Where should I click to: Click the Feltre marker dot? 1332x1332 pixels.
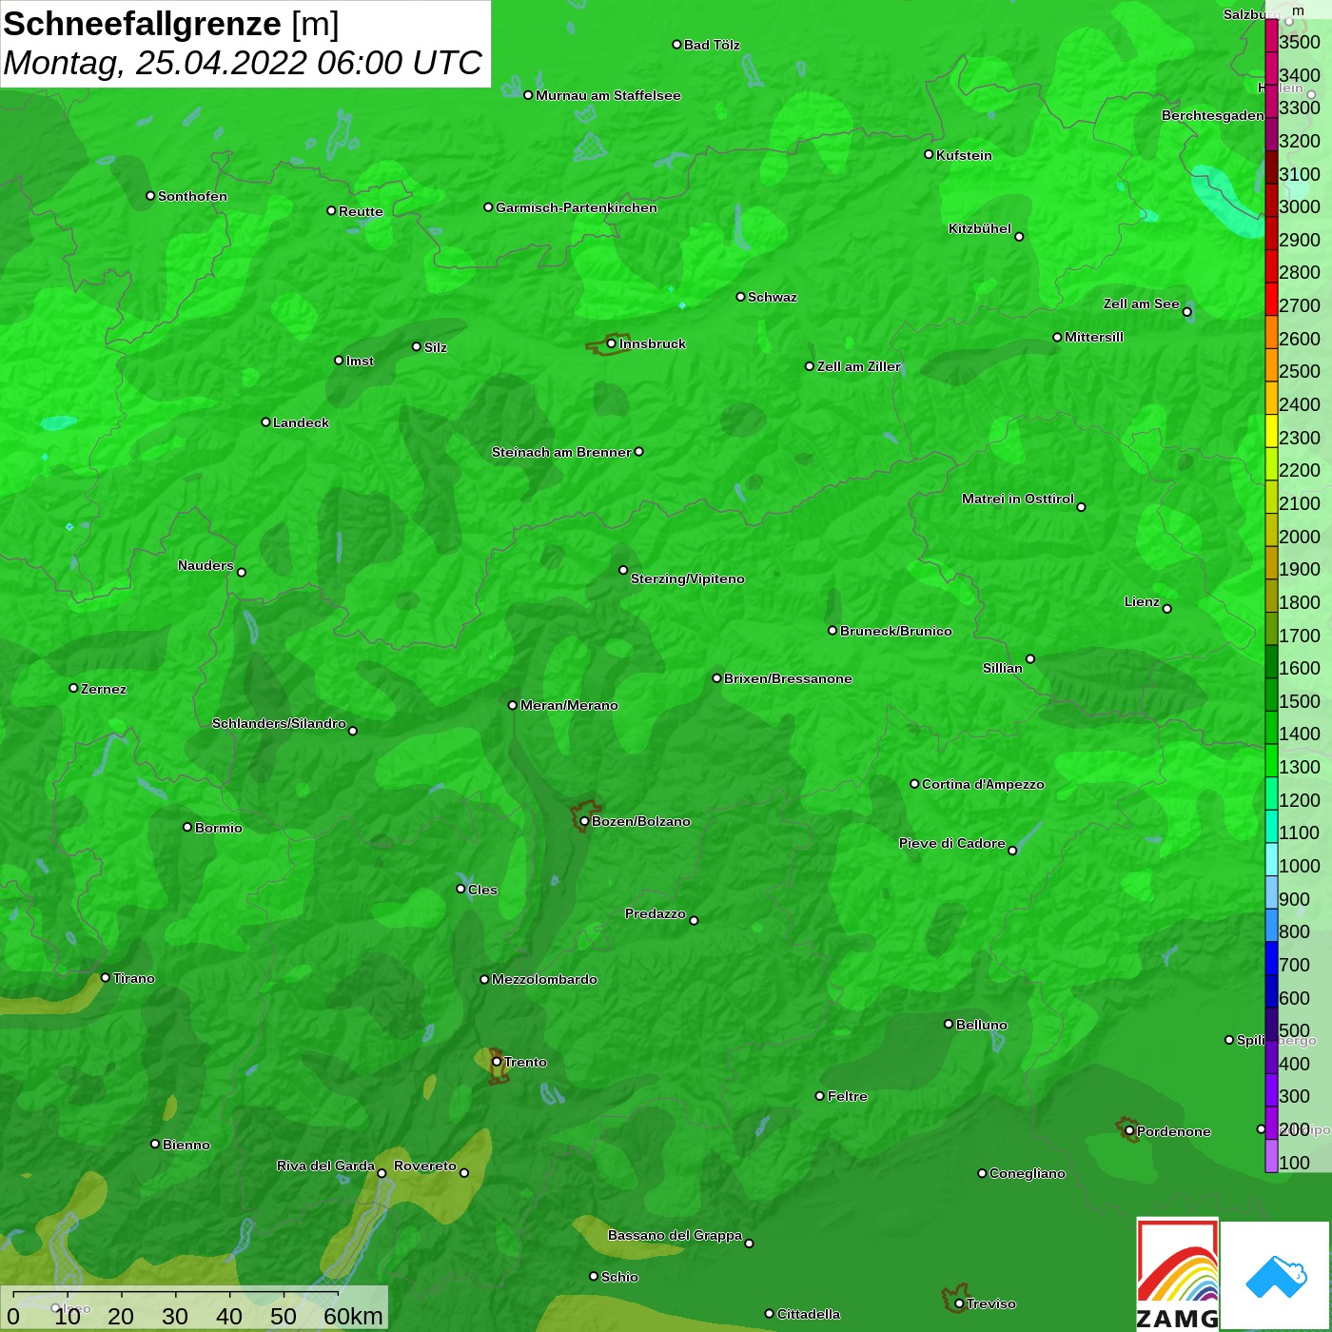[x=820, y=1096]
